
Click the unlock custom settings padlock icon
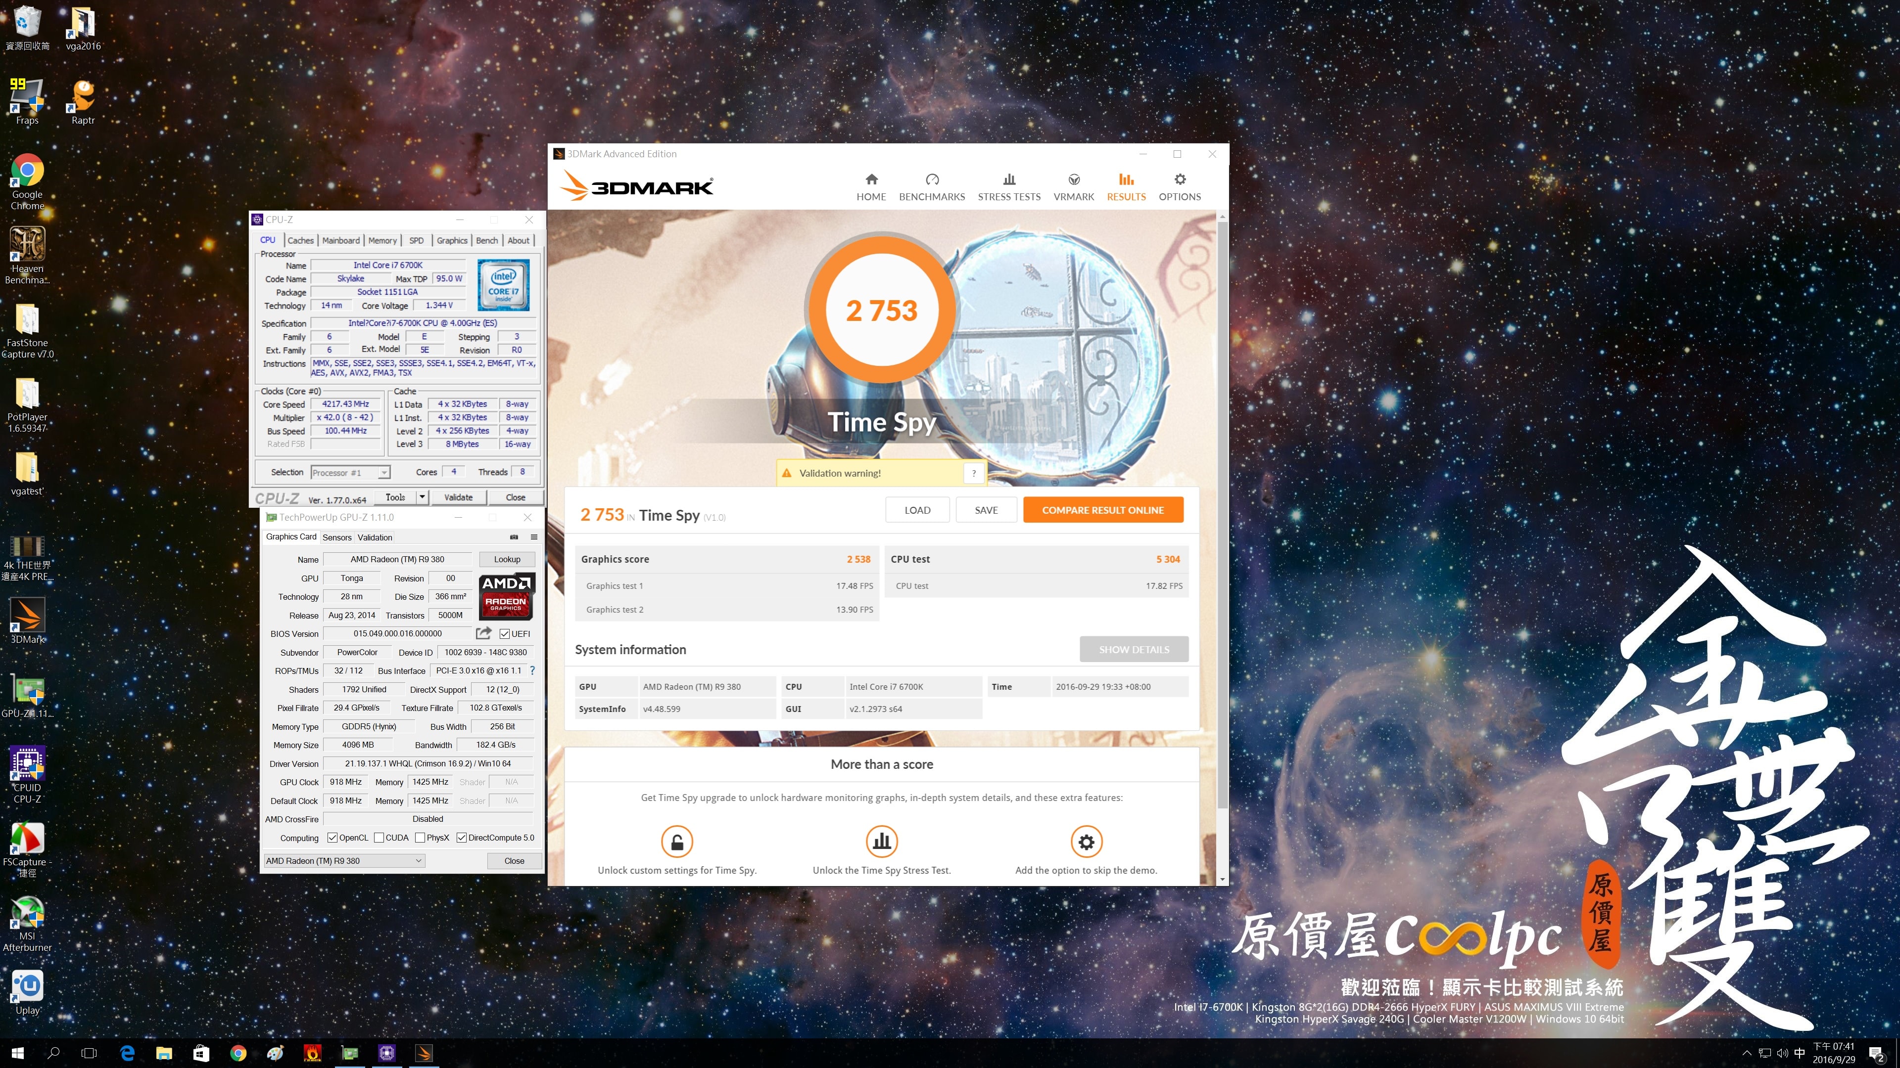click(677, 842)
